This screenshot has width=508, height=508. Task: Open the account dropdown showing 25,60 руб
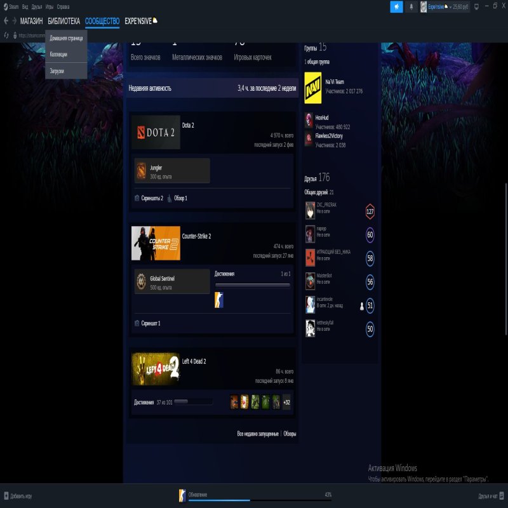click(x=444, y=6)
